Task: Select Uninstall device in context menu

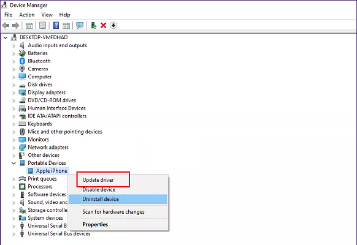Action: pyautogui.click(x=118, y=199)
